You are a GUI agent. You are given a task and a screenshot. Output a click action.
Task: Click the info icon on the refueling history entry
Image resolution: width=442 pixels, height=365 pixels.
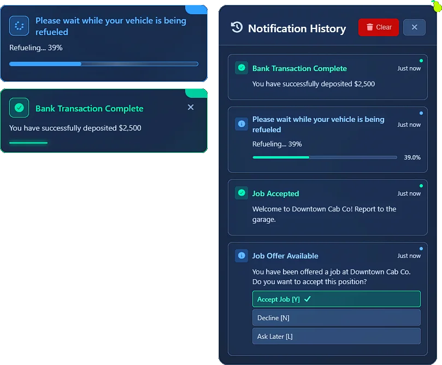241,124
